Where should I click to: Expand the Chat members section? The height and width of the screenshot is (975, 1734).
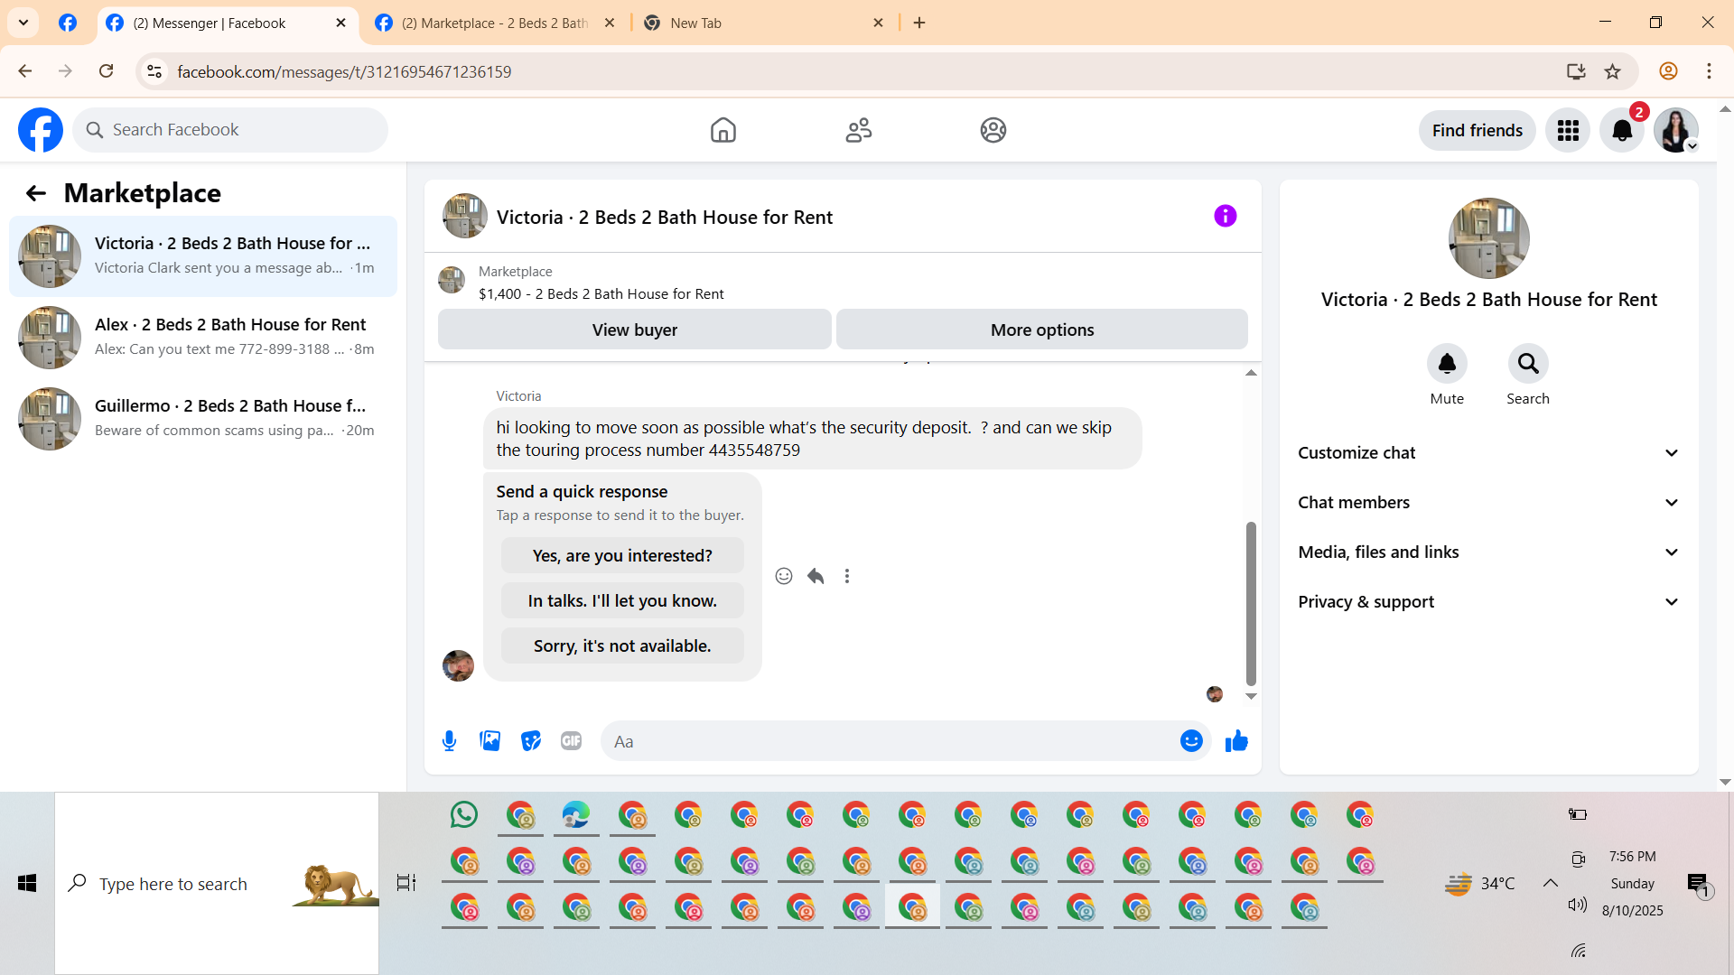coord(1488,503)
